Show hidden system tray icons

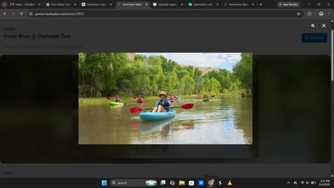pos(288,183)
